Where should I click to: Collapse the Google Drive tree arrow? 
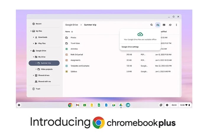(31, 51)
